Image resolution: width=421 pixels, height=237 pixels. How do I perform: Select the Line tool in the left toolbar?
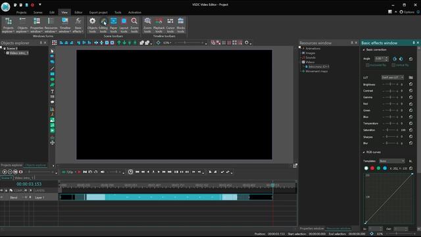(53, 68)
